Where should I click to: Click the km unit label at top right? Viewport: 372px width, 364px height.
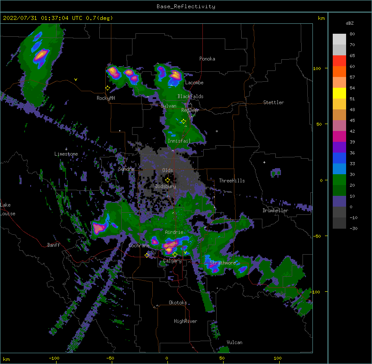[x=322, y=18]
